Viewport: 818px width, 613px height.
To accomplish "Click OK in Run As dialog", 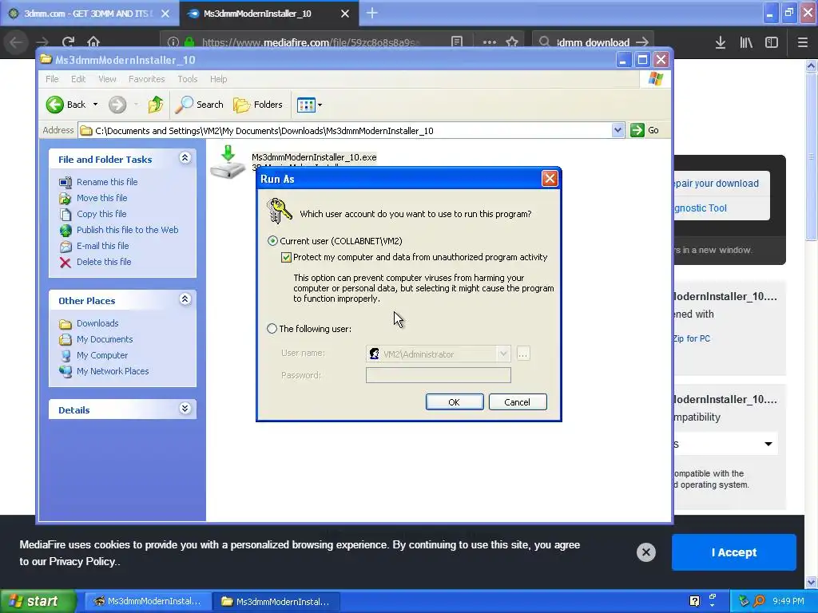I will point(455,402).
